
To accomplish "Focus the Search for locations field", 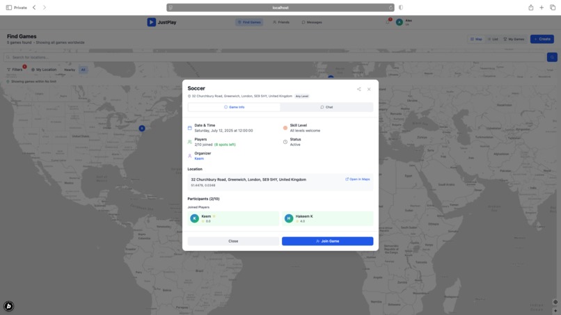I will [274, 57].
